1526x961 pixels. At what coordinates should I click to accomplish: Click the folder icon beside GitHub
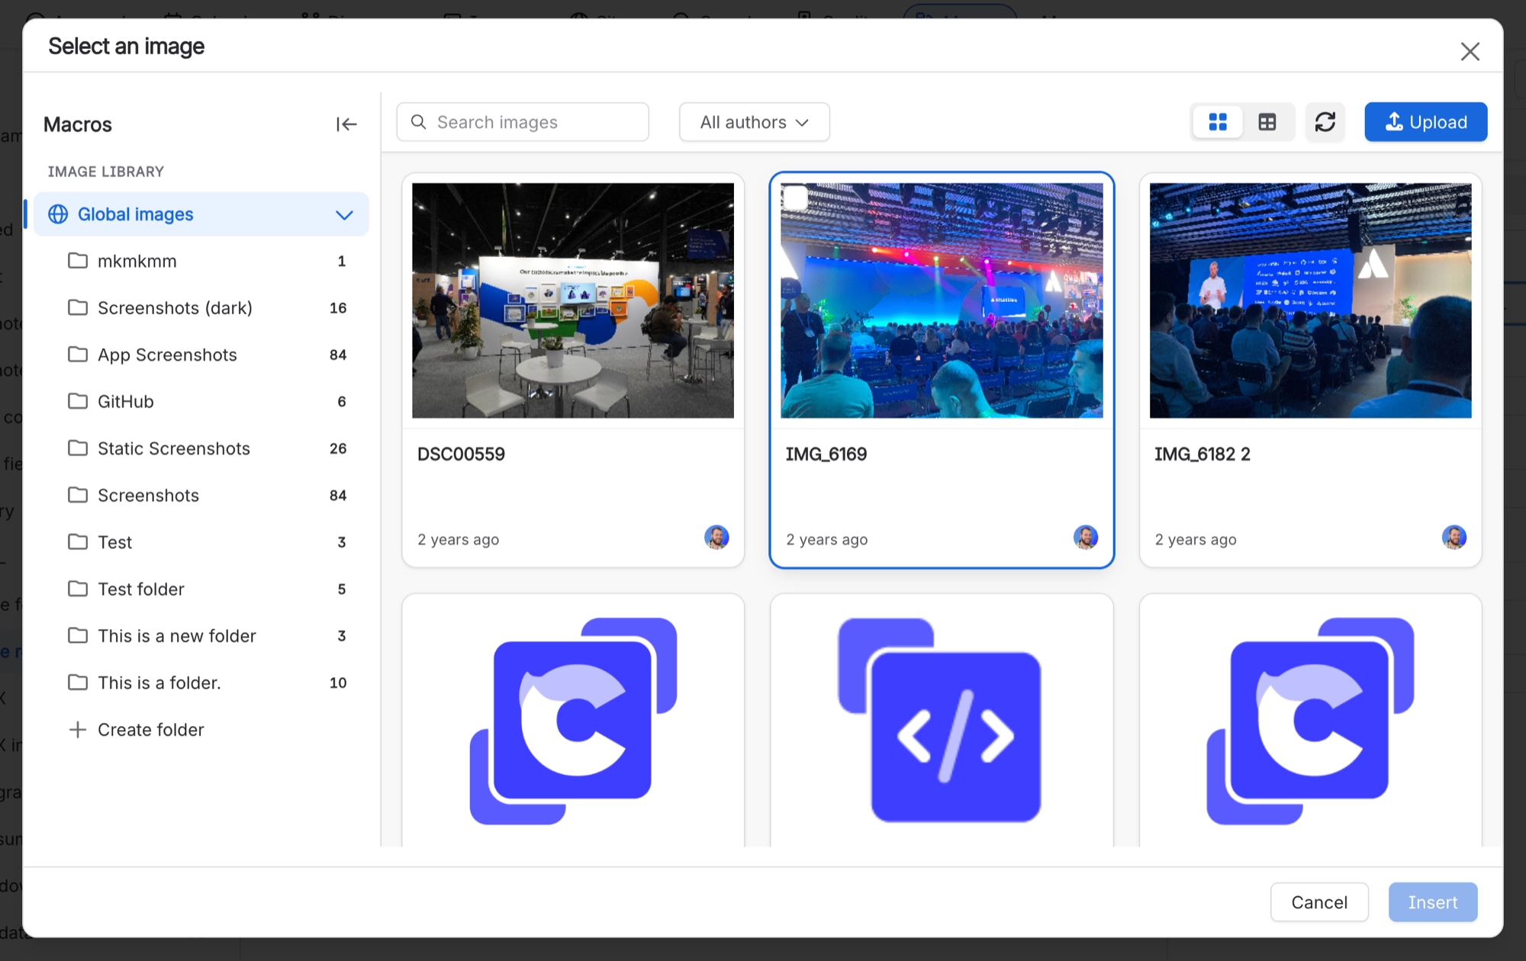click(77, 401)
